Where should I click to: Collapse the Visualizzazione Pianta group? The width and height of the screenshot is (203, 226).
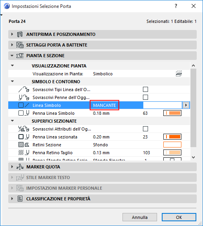point(13,65)
